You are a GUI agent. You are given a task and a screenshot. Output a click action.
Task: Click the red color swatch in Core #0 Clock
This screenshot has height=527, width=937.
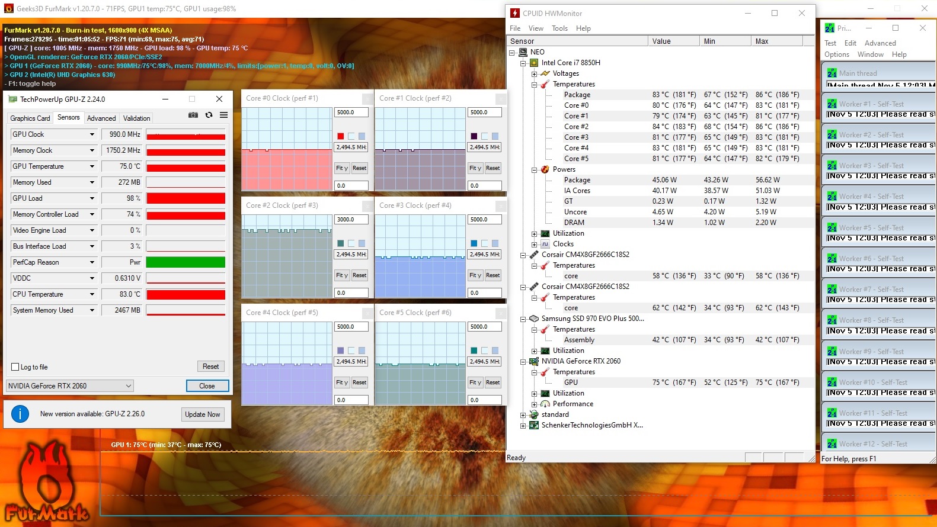pyautogui.click(x=341, y=136)
